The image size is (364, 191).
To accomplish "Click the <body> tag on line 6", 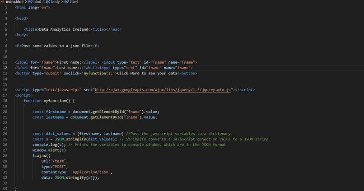I will (x=21, y=35).
